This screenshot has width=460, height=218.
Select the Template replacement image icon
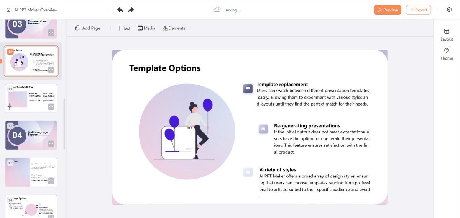(248, 89)
